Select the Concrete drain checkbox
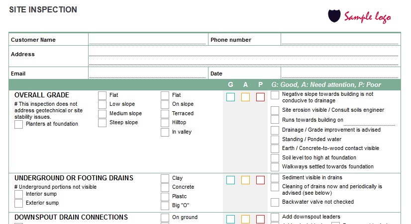This screenshot has width=411, height=224. 165,187
